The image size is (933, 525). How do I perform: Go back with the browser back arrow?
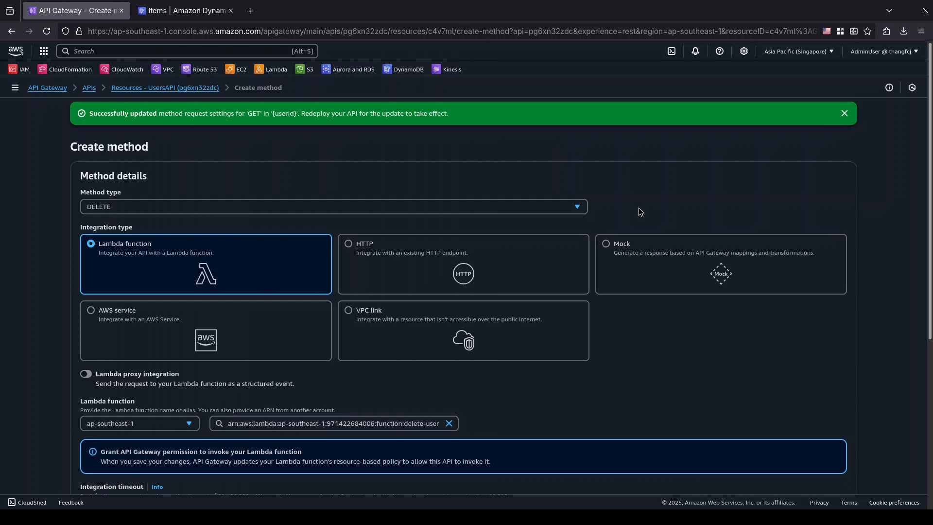[12, 31]
